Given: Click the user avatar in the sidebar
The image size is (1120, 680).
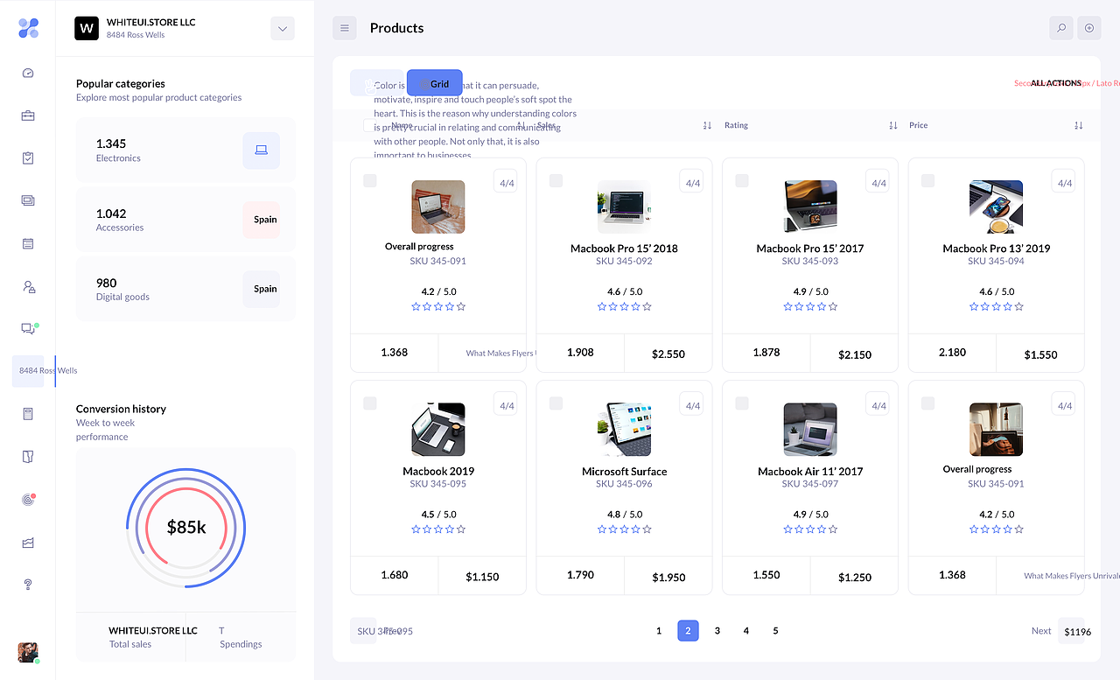Looking at the screenshot, I should (28, 652).
